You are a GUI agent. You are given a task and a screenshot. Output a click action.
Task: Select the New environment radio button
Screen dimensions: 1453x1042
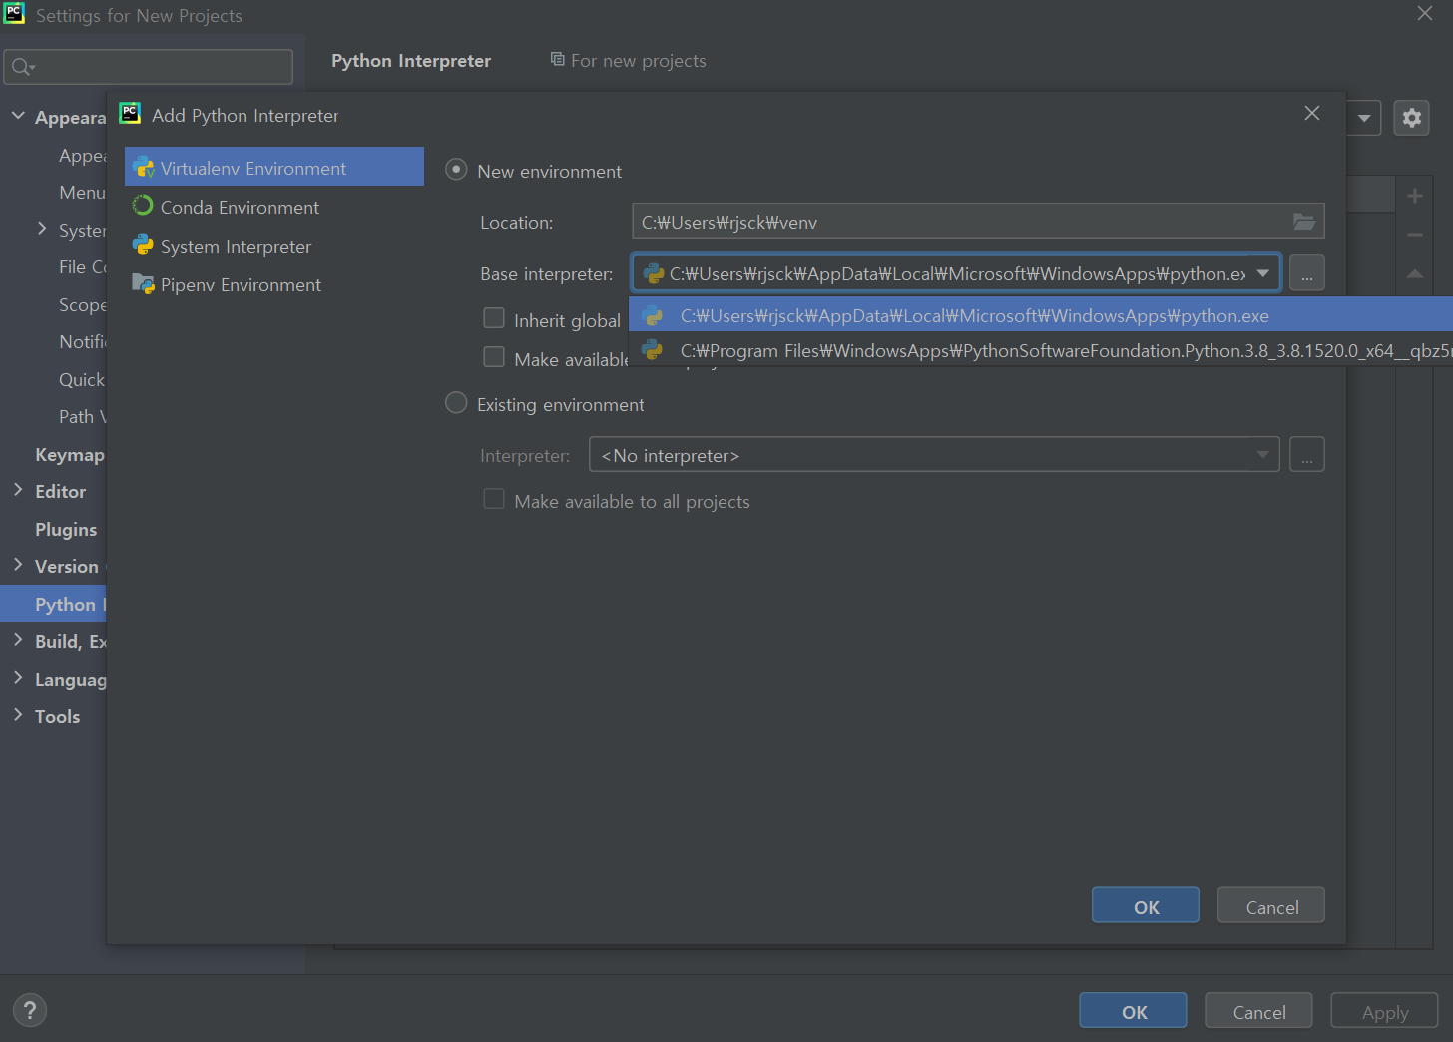click(x=456, y=170)
